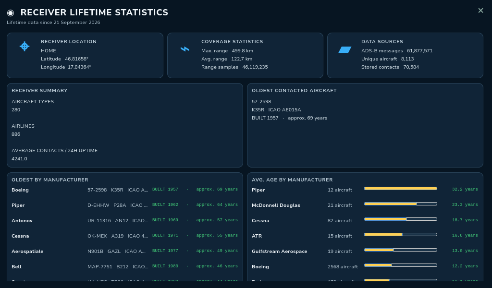Select the Boeing row in Oldest by Manufacturer
The width and height of the screenshot is (492, 288).
(x=124, y=190)
